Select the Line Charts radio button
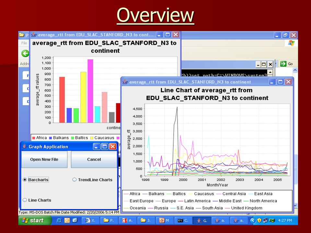Viewport: 311px width, 233px height. coord(25,200)
